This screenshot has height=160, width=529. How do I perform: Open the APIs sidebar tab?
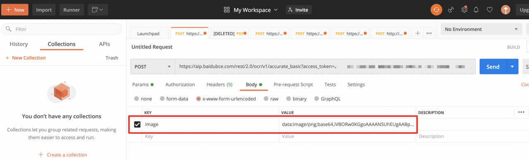click(x=105, y=44)
